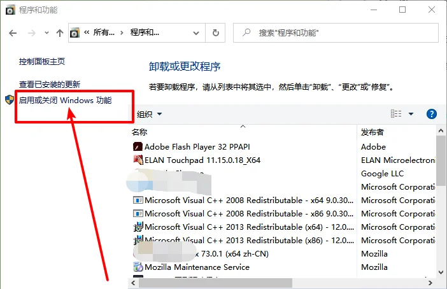447x289 pixels.
Task: Open 启用或关闭 Windows 功能 link
Action: pos(66,101)
